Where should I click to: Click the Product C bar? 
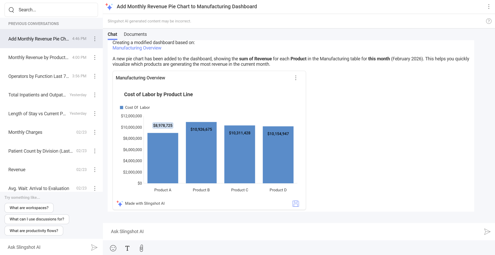coord(240,154)
